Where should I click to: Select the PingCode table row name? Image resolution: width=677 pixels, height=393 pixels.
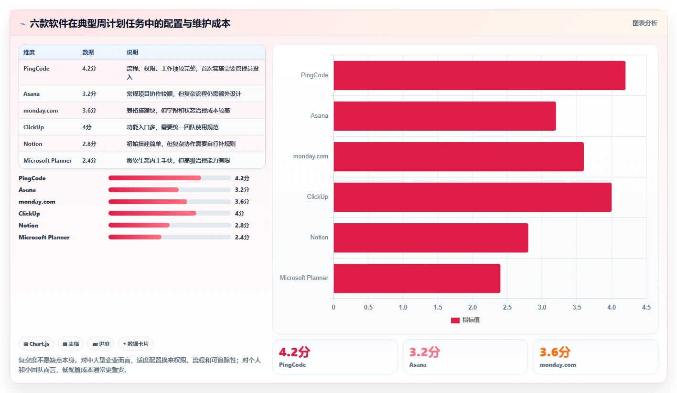[x=36, y=69]
